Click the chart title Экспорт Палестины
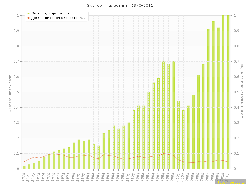 click(123, 6)
